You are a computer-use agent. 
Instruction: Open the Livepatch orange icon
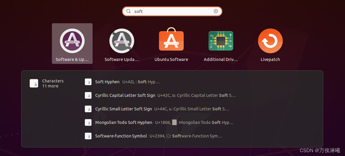tap(270, 41)
